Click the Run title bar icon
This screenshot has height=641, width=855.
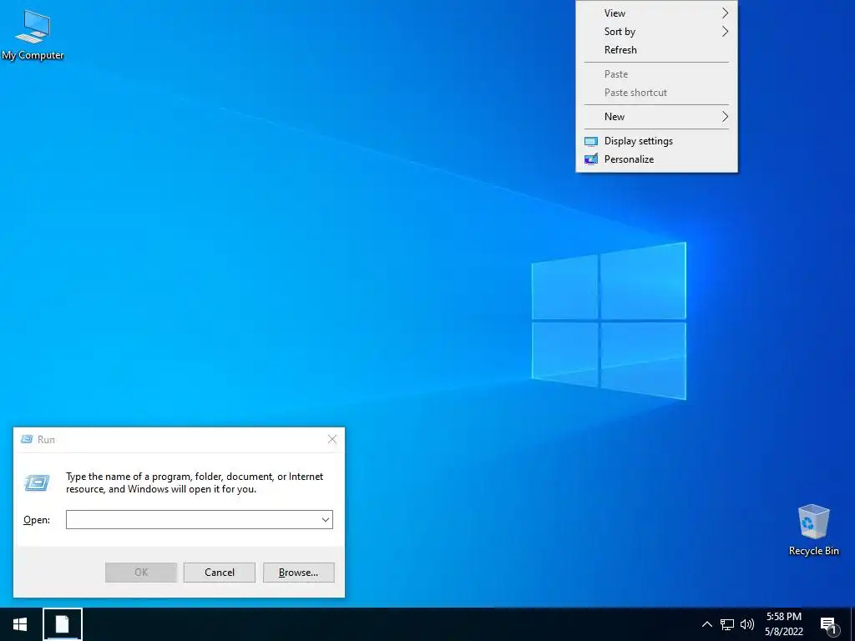(26, 439)
